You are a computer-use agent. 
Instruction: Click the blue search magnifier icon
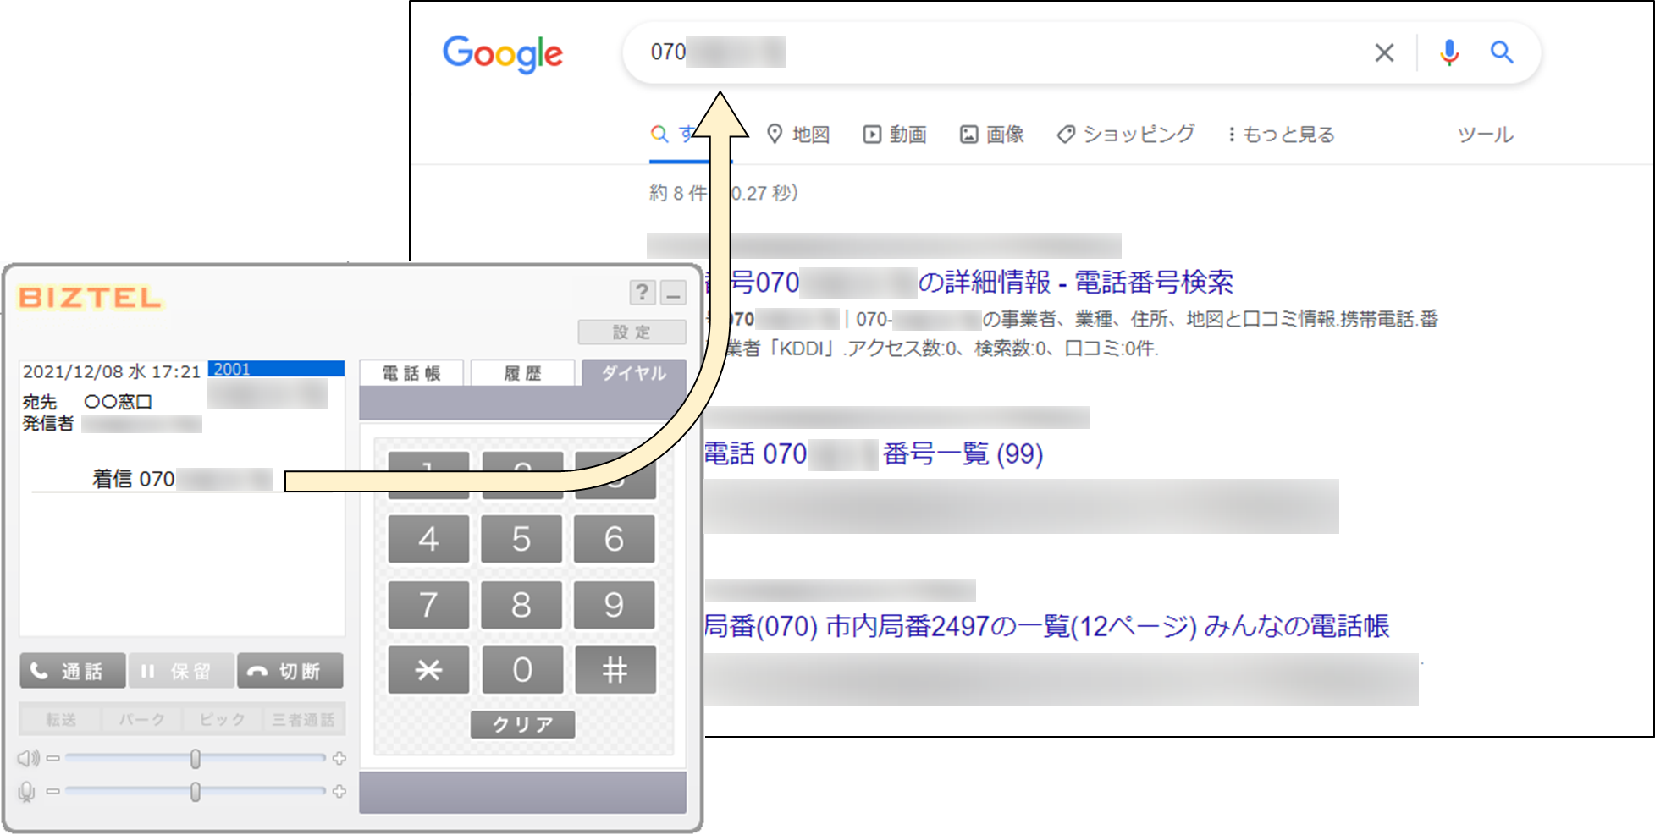(1502, 52)
